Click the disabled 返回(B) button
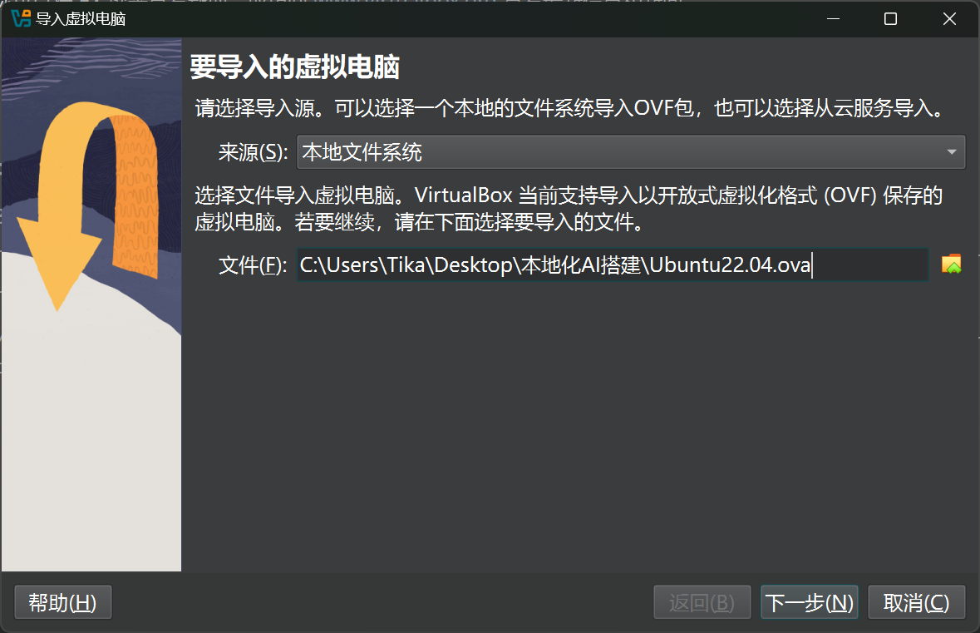980x633 pixels. [x=702, y=602]
